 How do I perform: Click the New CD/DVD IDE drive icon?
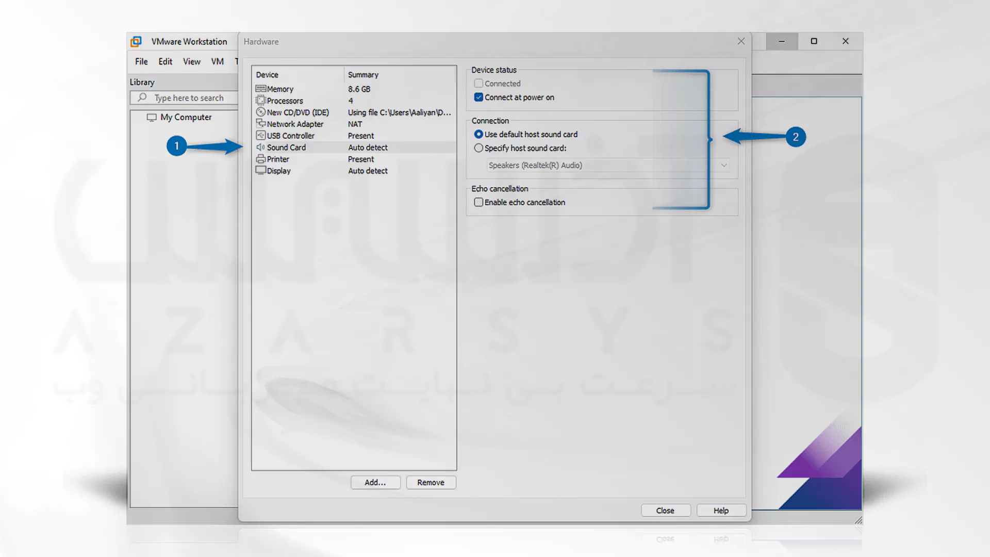tap(260, 112)
